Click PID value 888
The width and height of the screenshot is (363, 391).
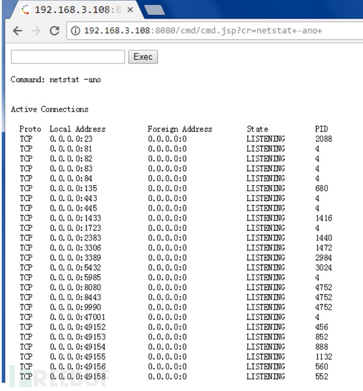pos(321,347)
